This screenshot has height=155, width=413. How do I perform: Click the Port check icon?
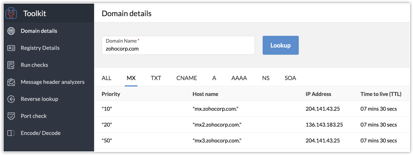(11, 116)
